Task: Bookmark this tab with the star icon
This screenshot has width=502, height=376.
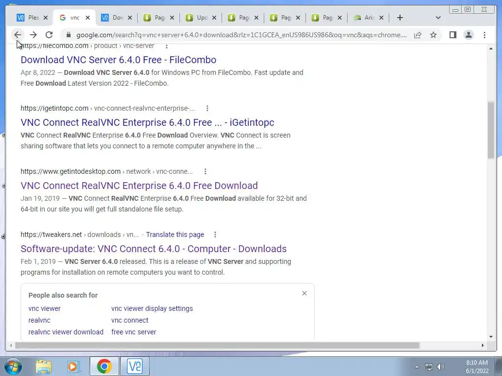Action: pos(433,35)
